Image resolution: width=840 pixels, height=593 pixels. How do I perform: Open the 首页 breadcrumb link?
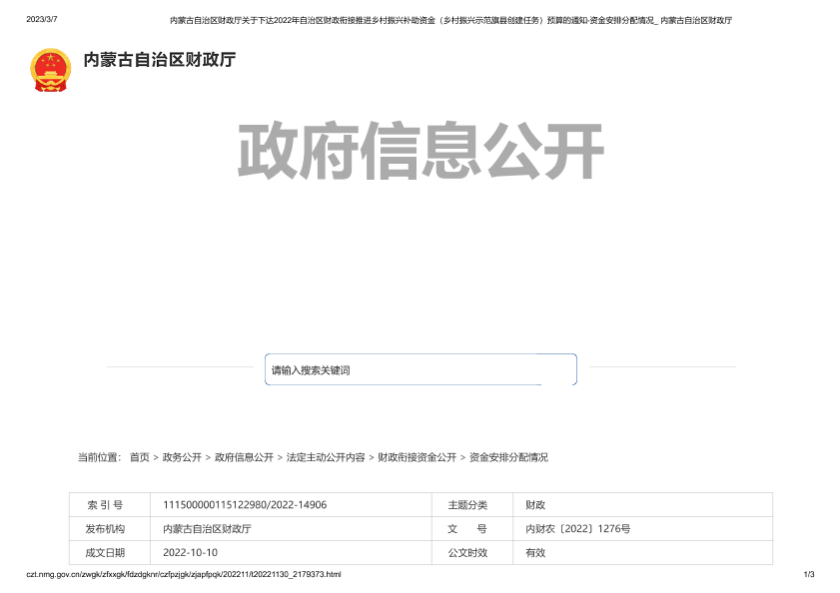139,457
